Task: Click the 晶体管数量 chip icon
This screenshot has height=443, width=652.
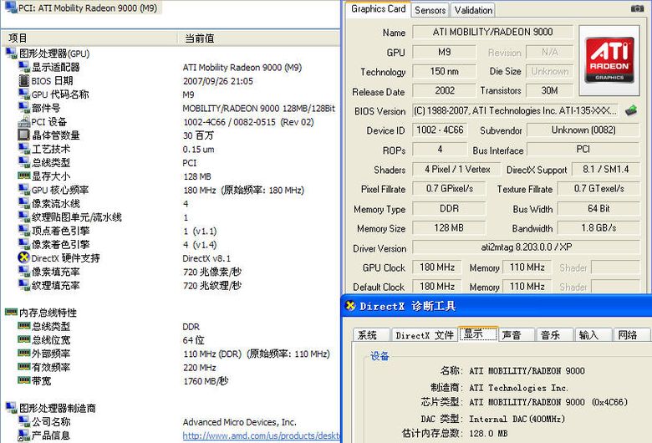Action: [x=23, y=135]
